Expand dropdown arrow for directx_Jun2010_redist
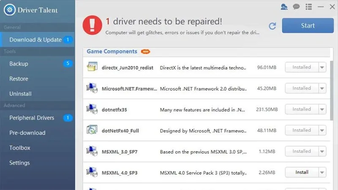Viewport: 338px width, 190px height. pos(322,68)
